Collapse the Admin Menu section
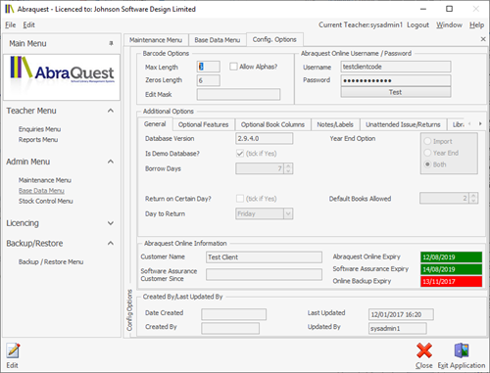The width and height of the screenshot is (490, 373). tap(111, 162)
